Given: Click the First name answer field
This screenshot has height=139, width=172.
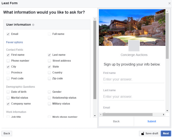Looking at the screenshot, I should point(134,79).
